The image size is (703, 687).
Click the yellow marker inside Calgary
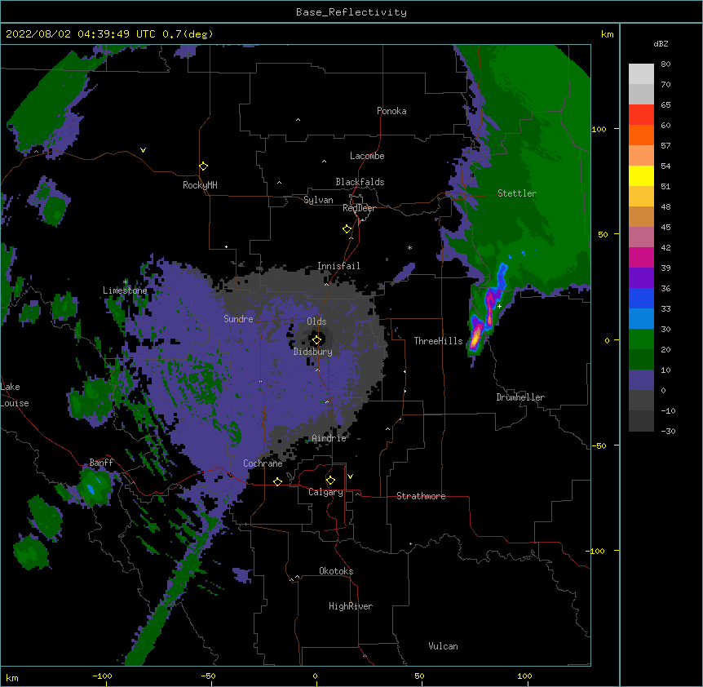[330, 481]
